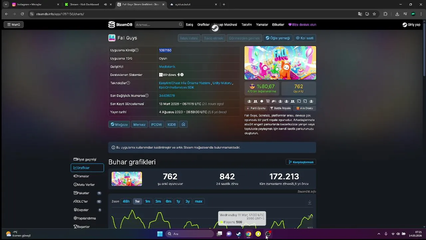
Task: Select the 1m zoom range
Action: (147, 201)
